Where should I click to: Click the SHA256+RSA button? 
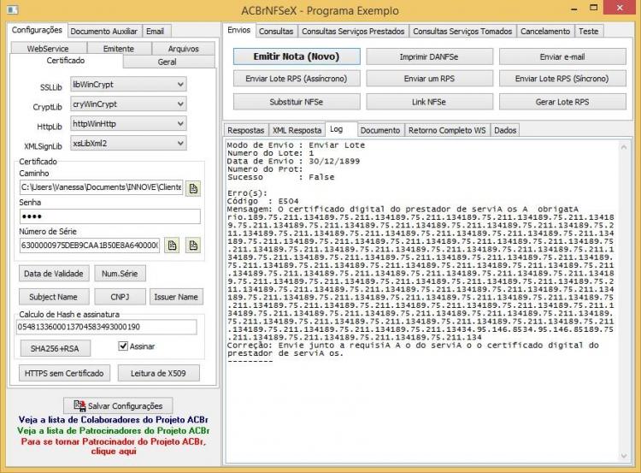tap(56, 349)
